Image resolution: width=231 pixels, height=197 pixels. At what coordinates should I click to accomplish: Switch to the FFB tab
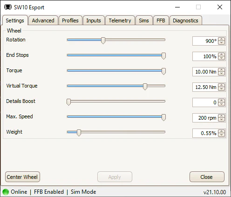161,20
